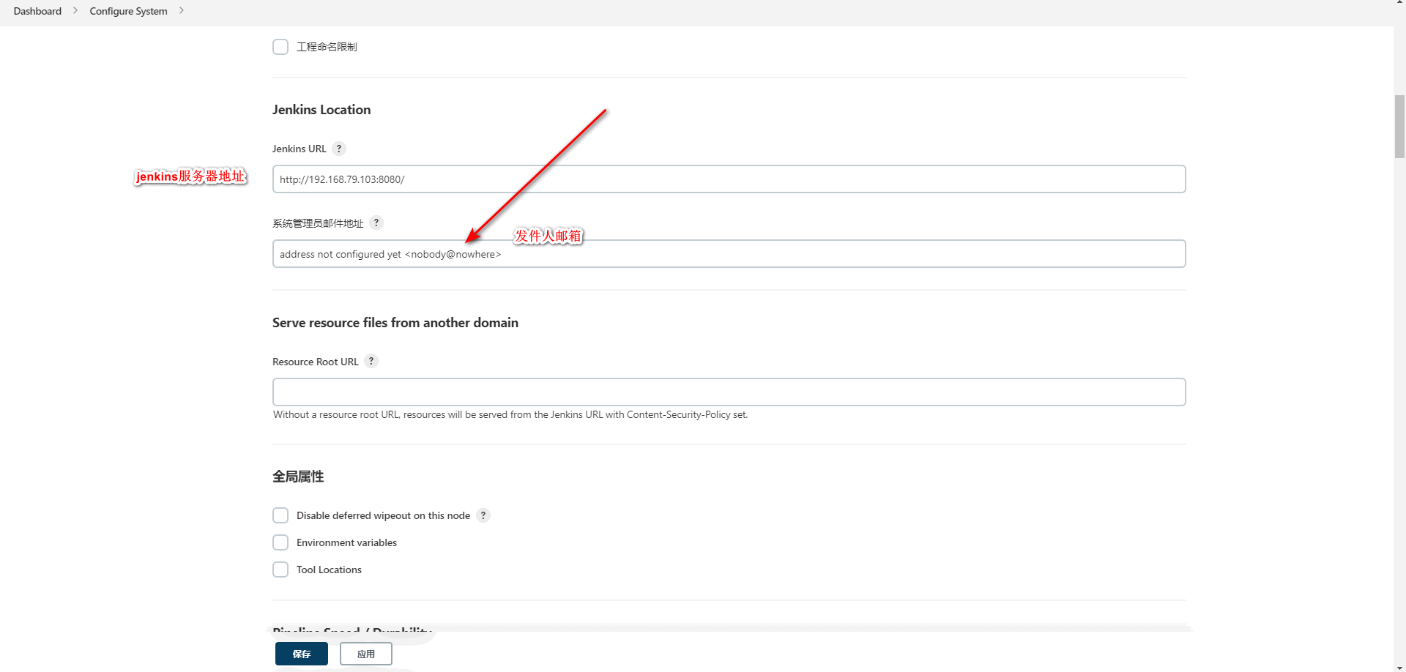
Task: Select the Jenkins Location heading
Action: click(x=321, y=110)
